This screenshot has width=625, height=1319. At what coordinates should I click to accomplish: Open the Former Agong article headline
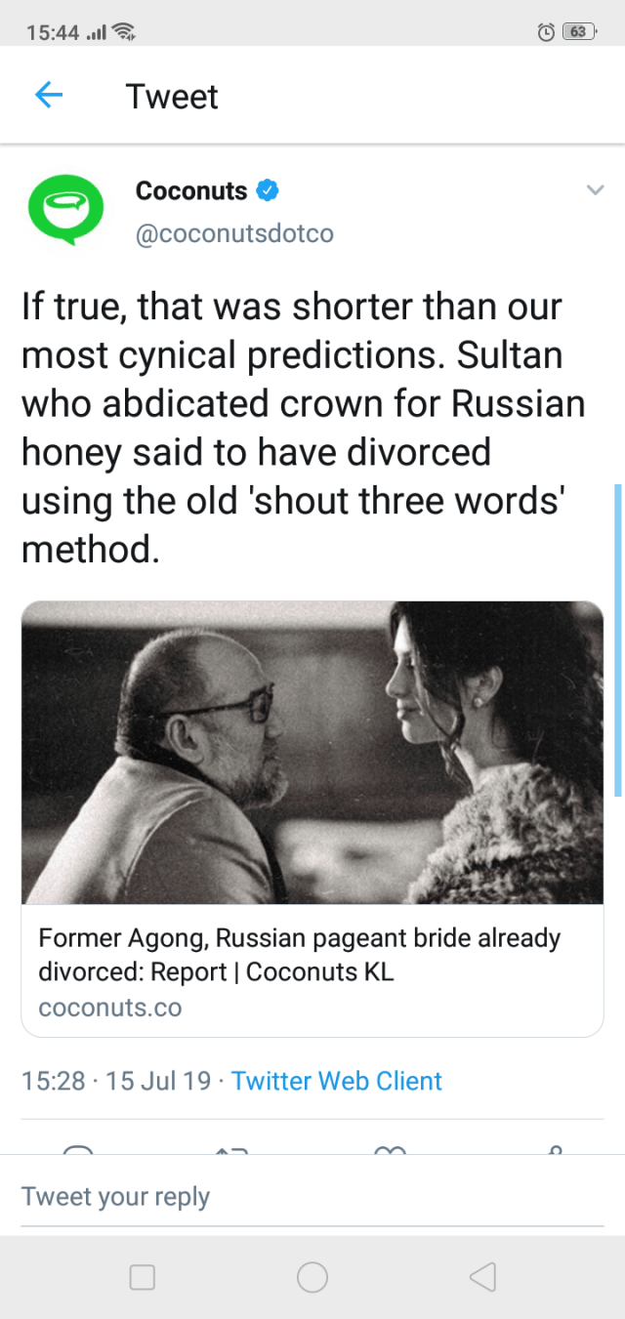300,955
